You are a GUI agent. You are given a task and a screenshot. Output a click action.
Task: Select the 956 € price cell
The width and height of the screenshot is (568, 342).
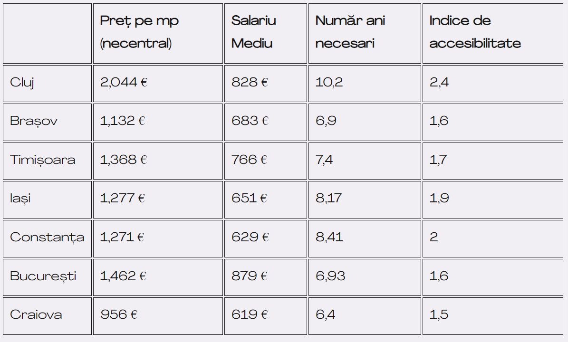point(158,316)
